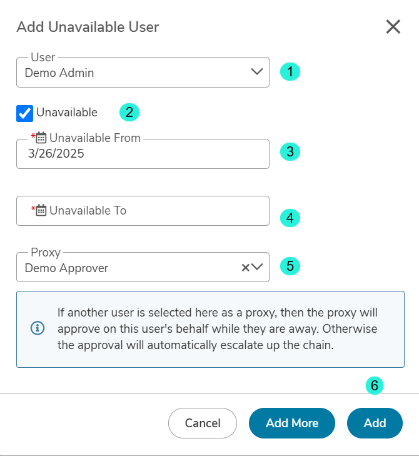The image size is (419, 456).
Task: Expand the User dropdown chevron
Action: pyautogui.click(x=257, y=71)
